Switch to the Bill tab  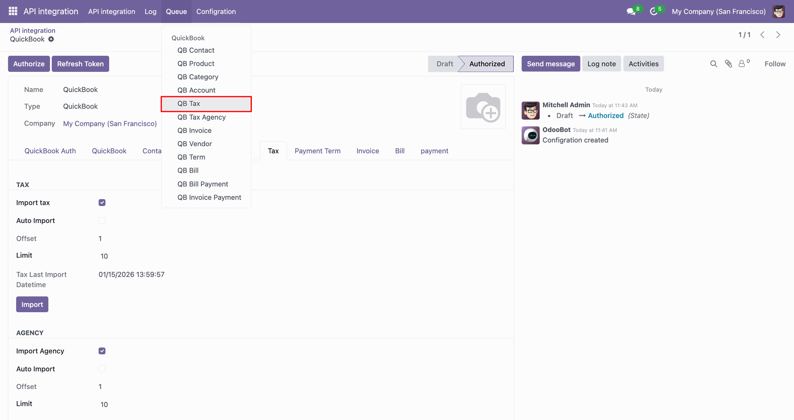click(x=400, y=151)
